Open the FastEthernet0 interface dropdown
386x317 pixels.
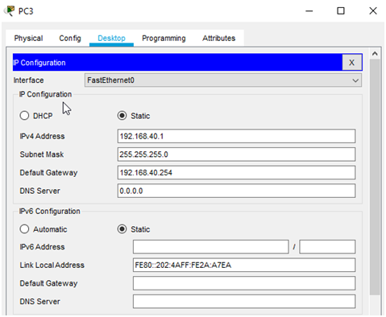click(x=223, y=80)
